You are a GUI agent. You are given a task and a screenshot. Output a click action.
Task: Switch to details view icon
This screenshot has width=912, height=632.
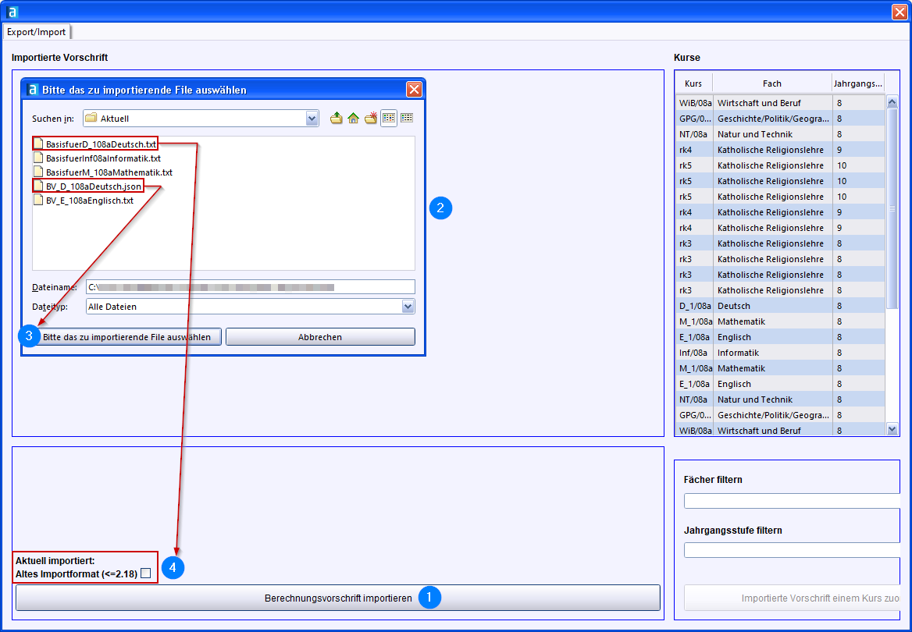pyautogui.click(x=407, y=118)
